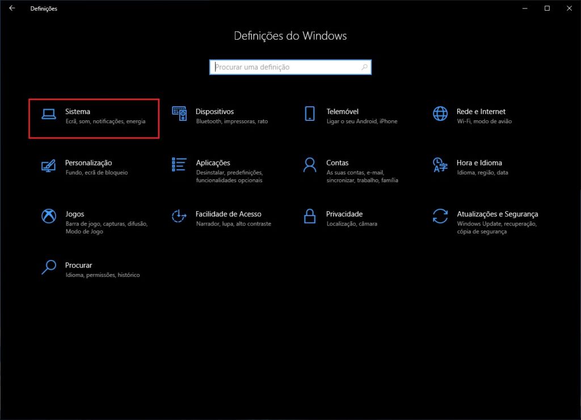Click the Sistema laptop icon
The image size is (581, 420).
coord(49,114)
